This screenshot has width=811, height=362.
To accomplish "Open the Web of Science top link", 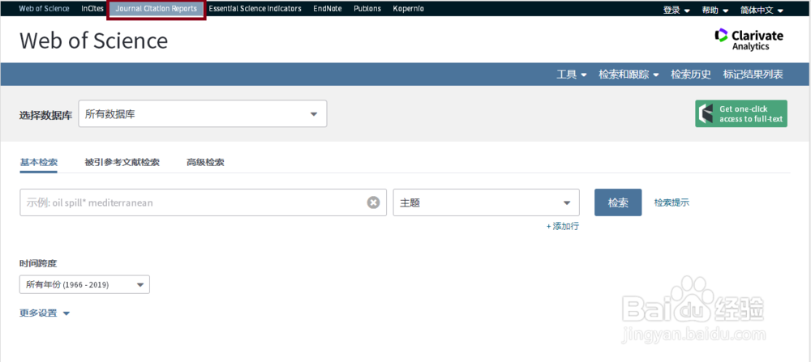I will coord(44,9).
